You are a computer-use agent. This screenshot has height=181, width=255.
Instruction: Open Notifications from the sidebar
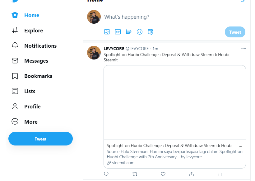(34, 45)
